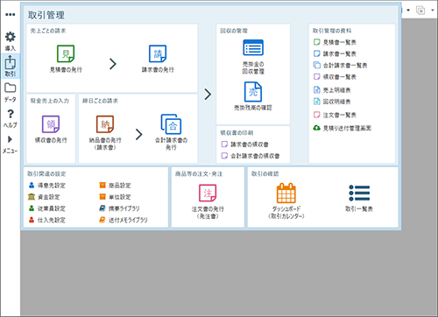
Task: Open 回収明細表 collection detail report
Action: coord(332,102)
